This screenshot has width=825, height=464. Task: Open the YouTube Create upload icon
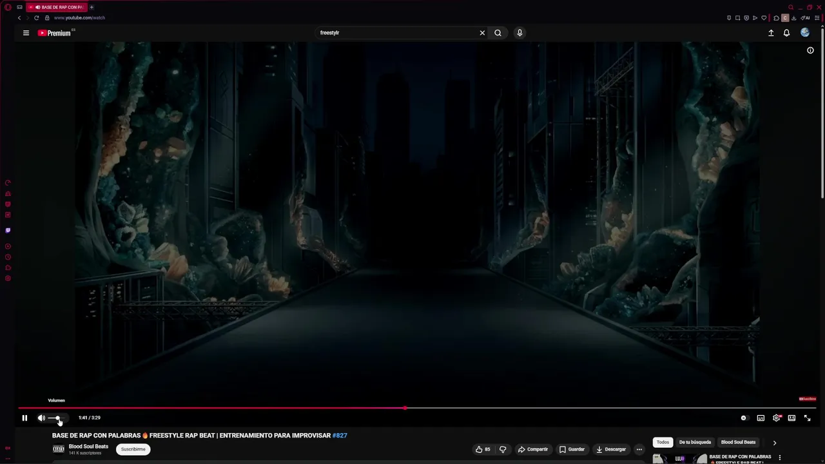pyautogui.click(x=771, y=33)
